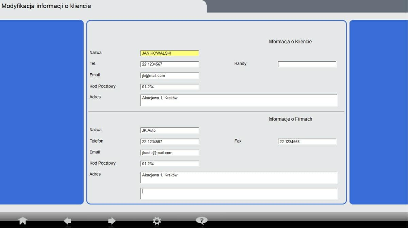
Task: Click the empty text box below company Adres
Action: coord(239,193)
